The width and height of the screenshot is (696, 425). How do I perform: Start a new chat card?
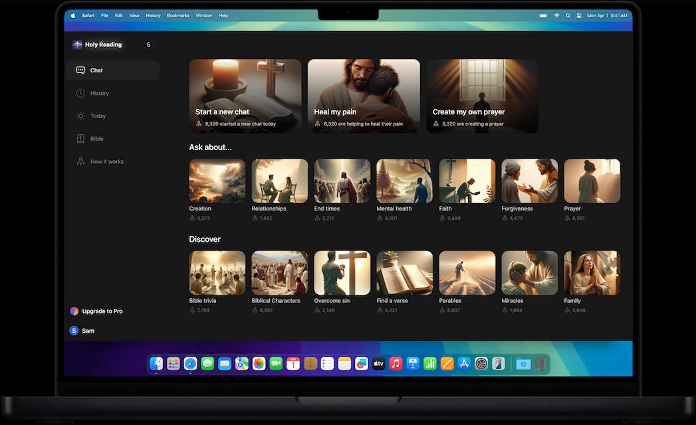245,96
